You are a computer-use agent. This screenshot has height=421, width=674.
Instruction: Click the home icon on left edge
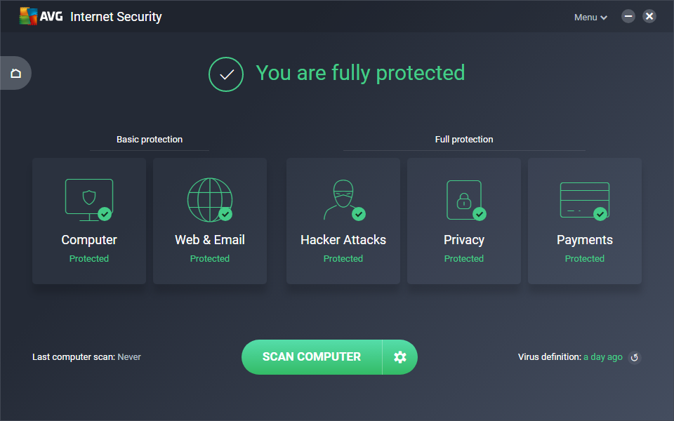pos(15,73)
